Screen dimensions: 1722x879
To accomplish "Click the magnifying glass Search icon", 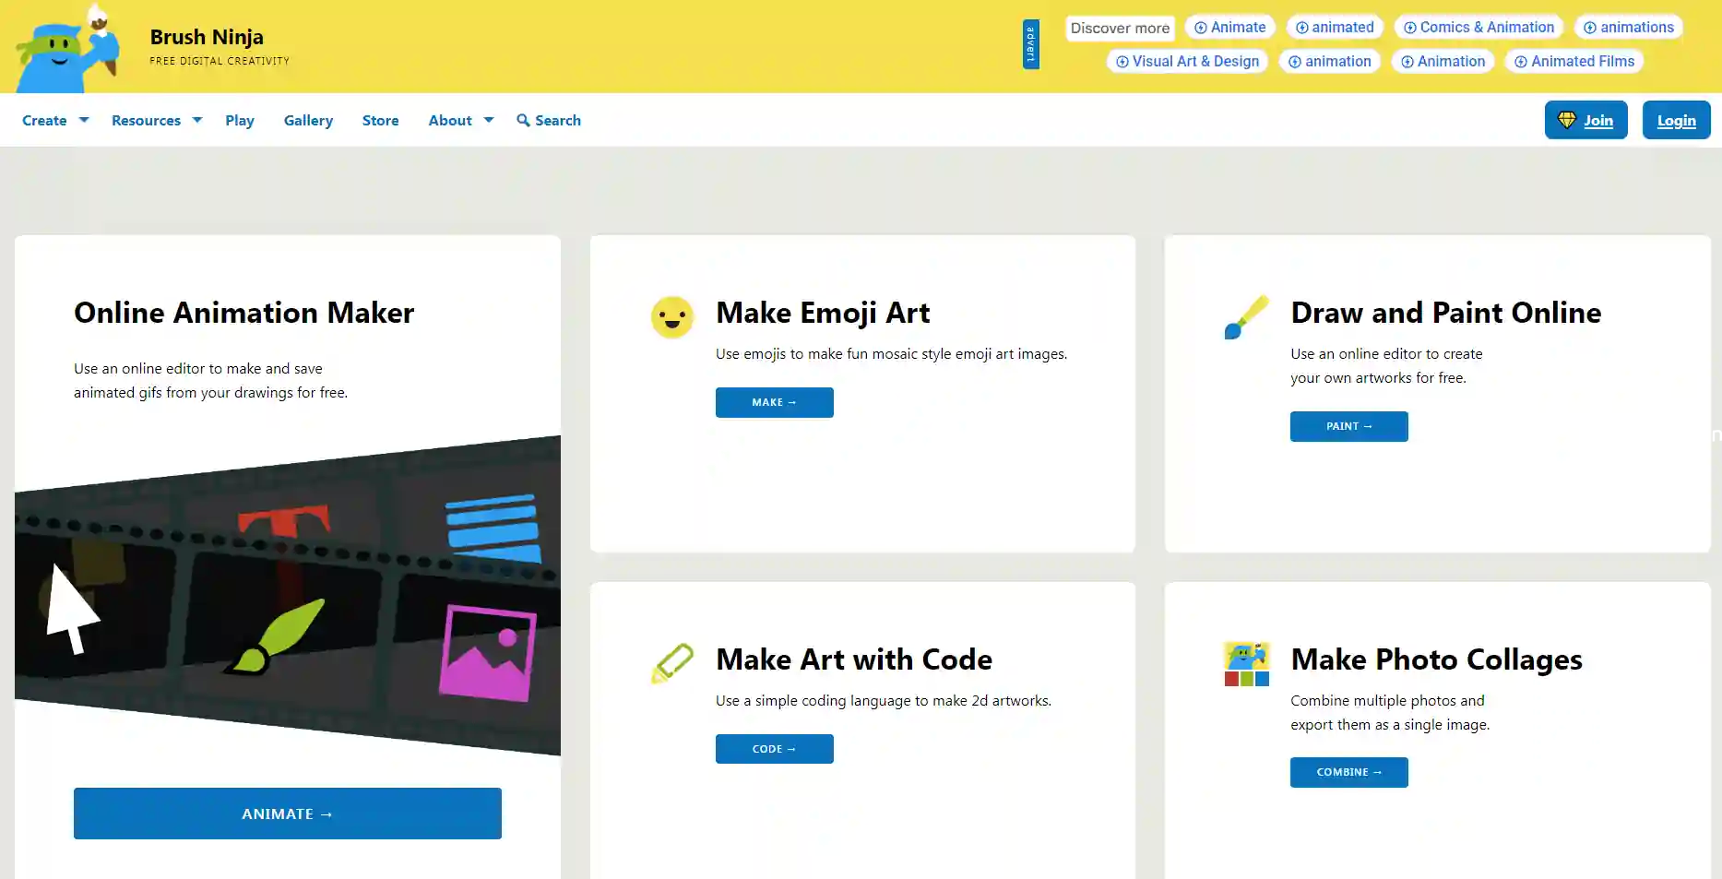I will pyautogui.click(x=523, y=121).
